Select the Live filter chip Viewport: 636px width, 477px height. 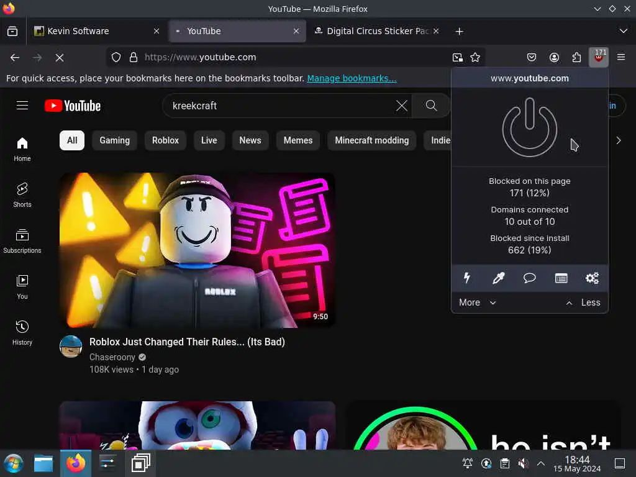[x=209, y=140]
